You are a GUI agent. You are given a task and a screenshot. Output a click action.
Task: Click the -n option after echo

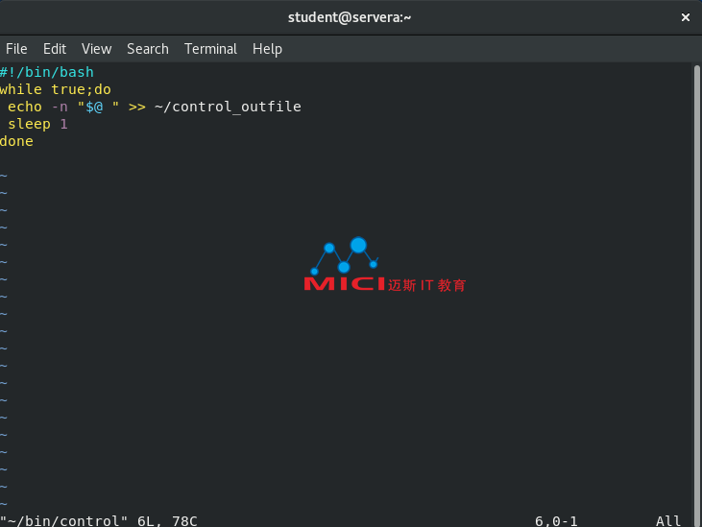coord(60,107)
